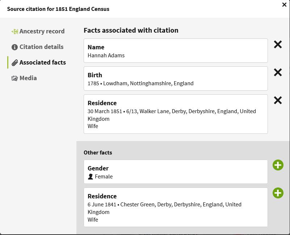
Task: Select the Gender Female fact card
Action: [x=176, y=172]
